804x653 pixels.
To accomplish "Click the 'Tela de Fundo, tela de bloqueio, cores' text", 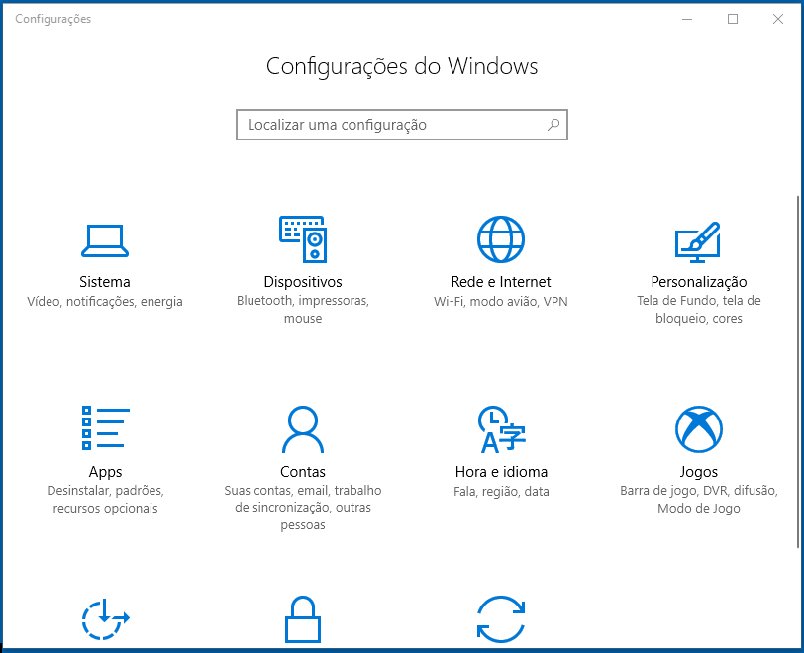I will (x=699, y=309).
